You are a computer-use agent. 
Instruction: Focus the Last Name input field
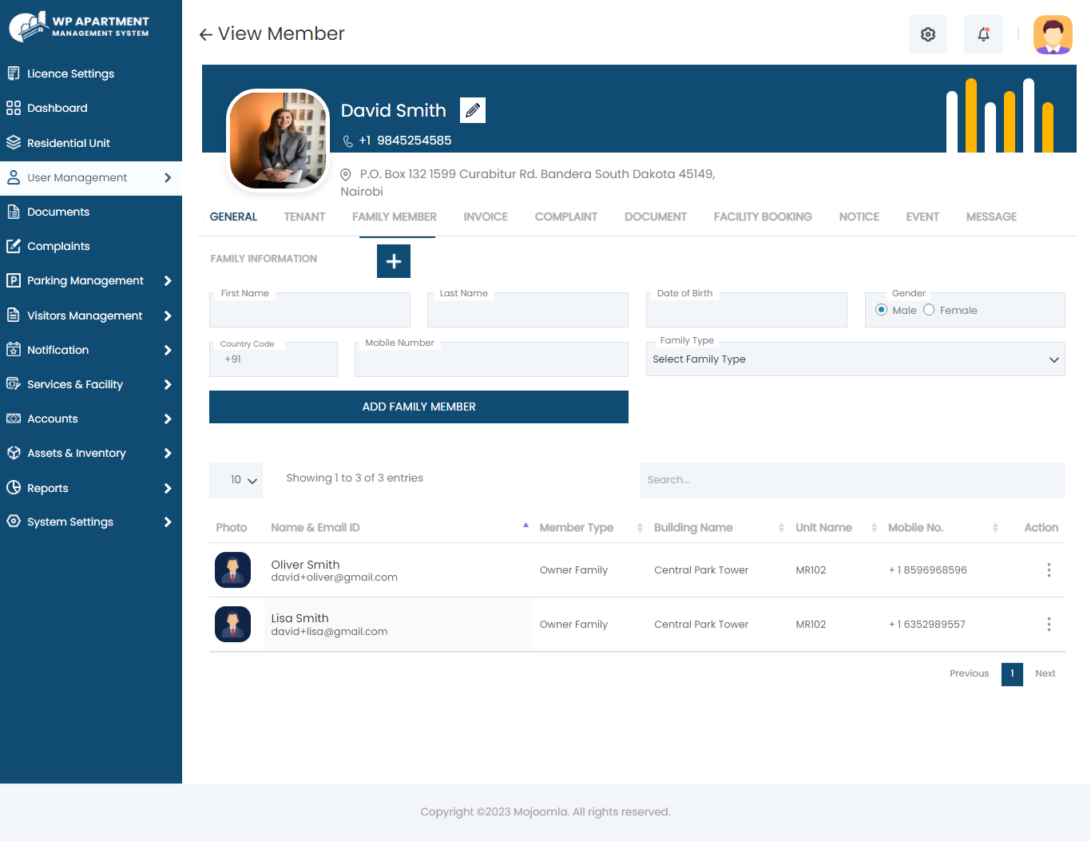click(x=528, y=310)
